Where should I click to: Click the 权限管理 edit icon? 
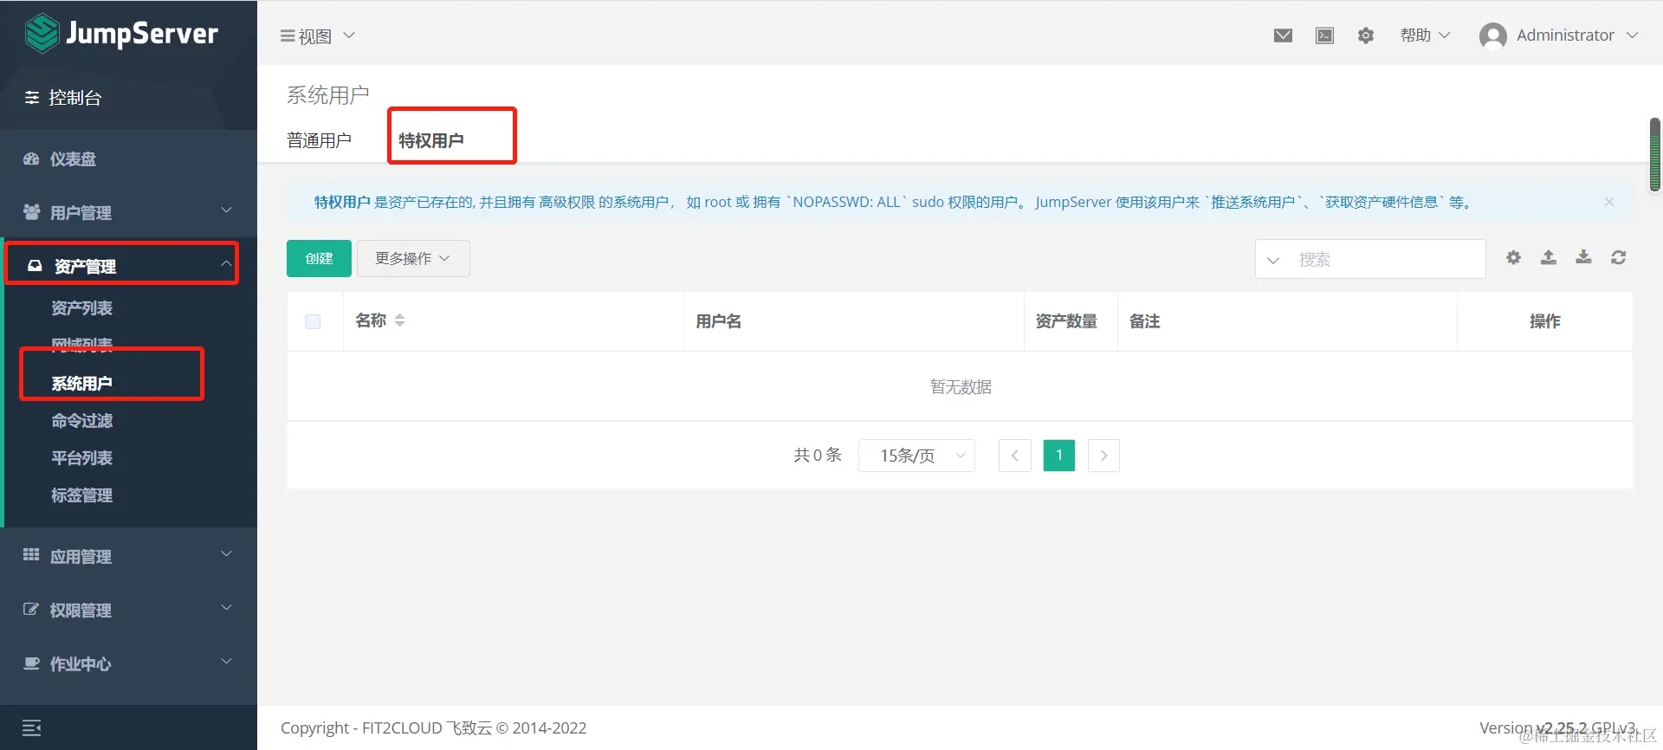(31, 610)
